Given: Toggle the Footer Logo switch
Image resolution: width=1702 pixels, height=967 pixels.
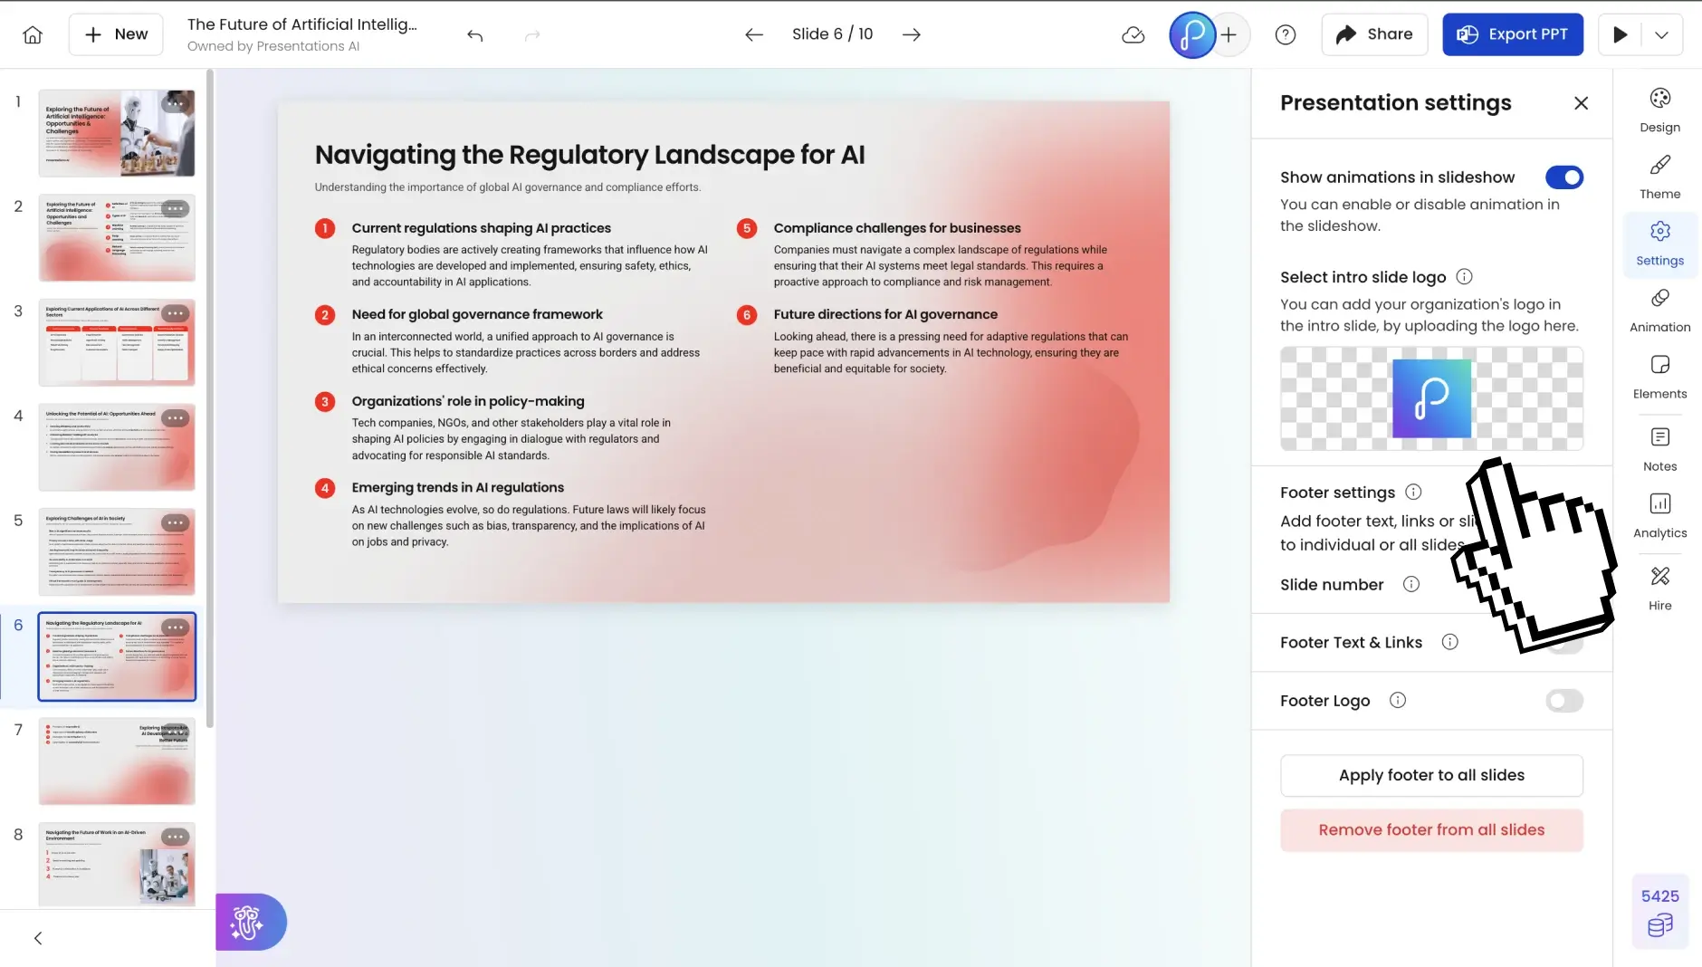Looking at the screenshot, I should (x=1563, y=701).
